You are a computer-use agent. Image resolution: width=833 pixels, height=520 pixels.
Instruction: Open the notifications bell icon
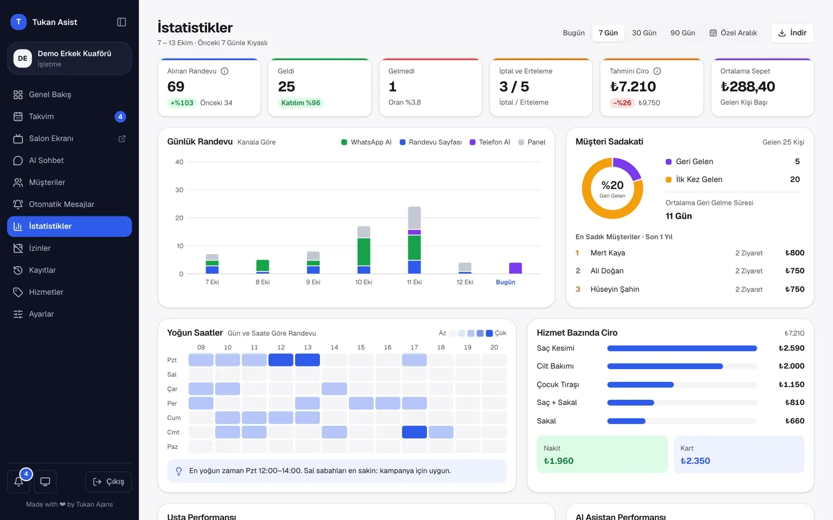(18, 482)
